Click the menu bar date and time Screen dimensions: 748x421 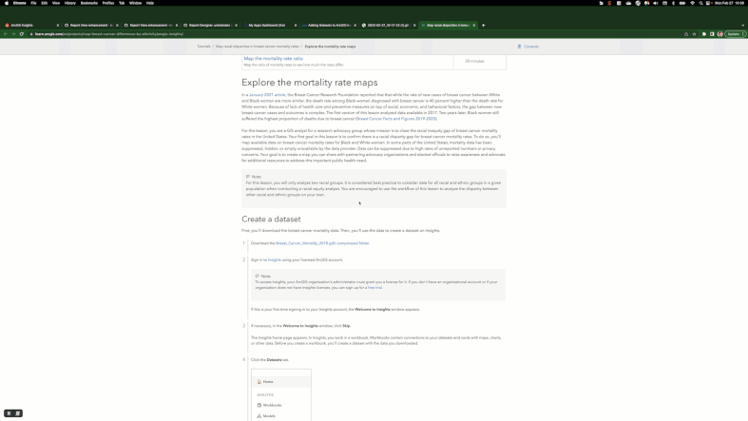tap(729, 3)
